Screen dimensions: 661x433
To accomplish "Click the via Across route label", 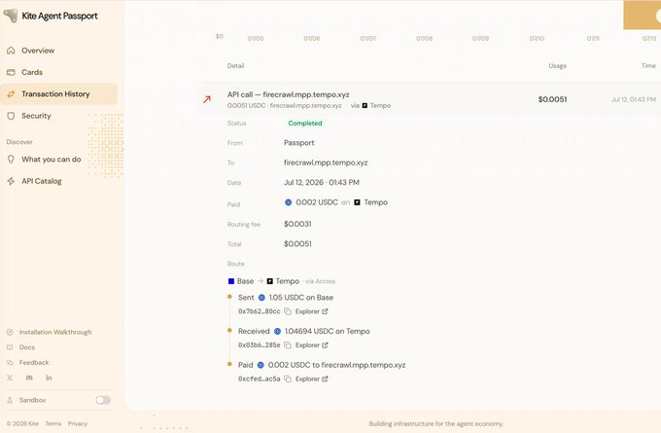I will (320, 281).
